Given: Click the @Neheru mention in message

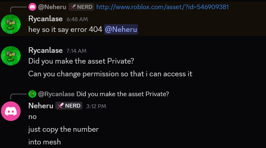Looking at the screenshot, I should click(x=121, y=30).
